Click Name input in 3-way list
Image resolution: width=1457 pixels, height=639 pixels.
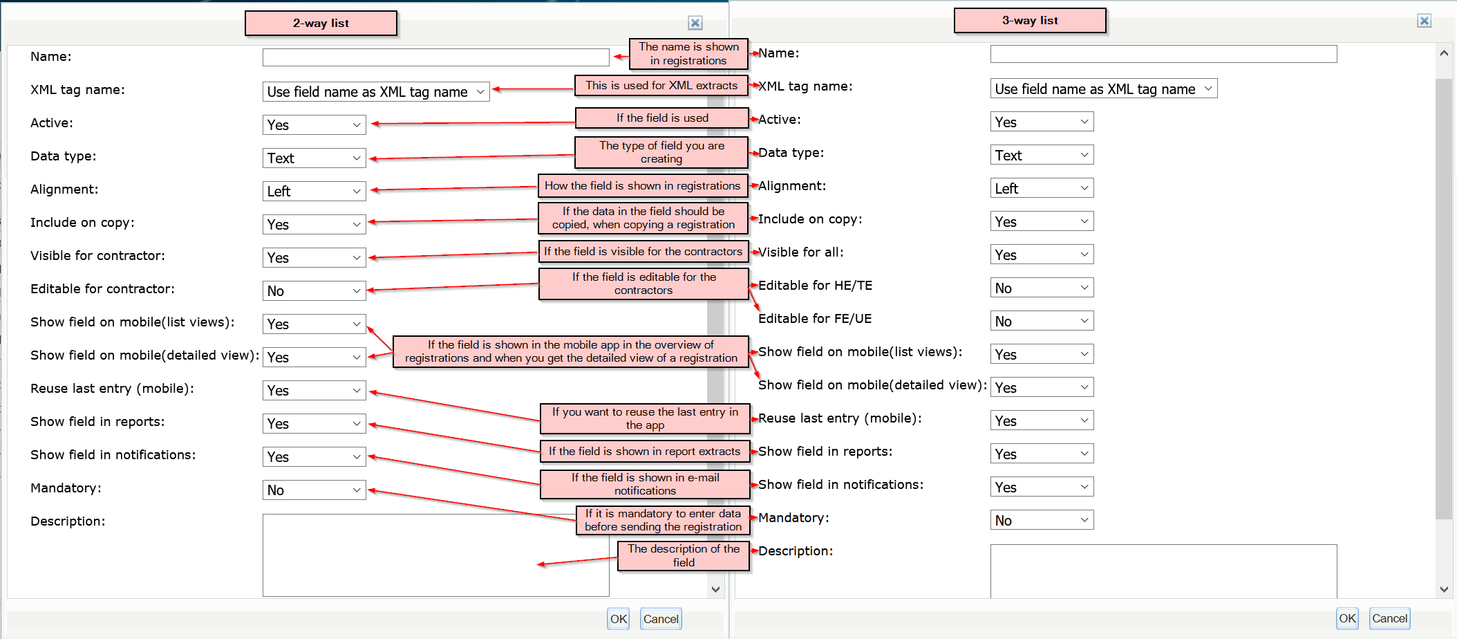[1163, 54]
